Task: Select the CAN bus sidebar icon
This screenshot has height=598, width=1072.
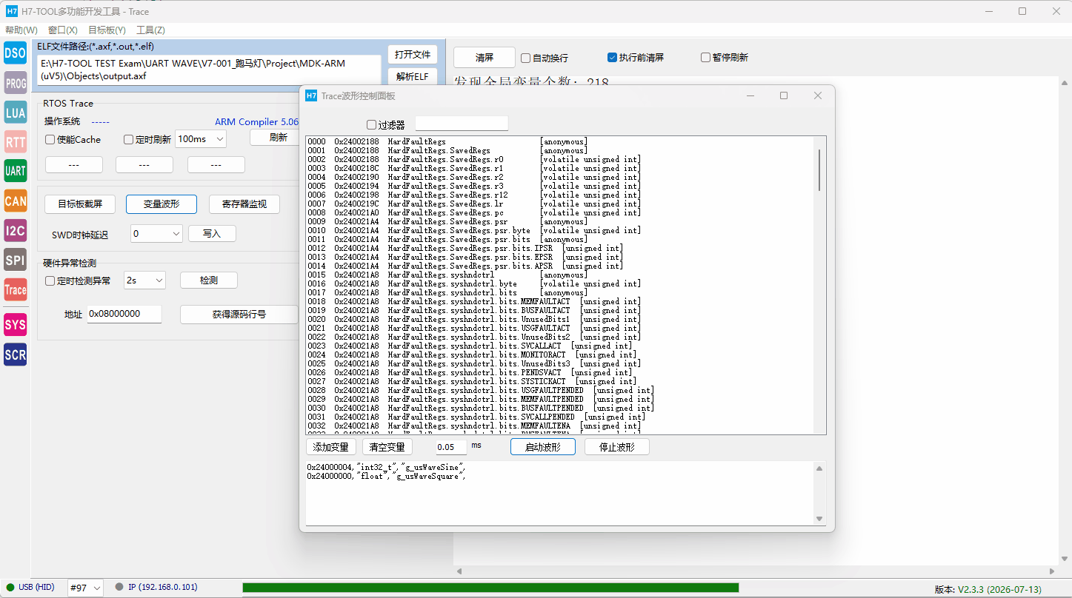Action: point(16,201)
